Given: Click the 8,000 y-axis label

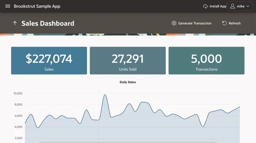Looking at the screenshot, I should 18,105.
